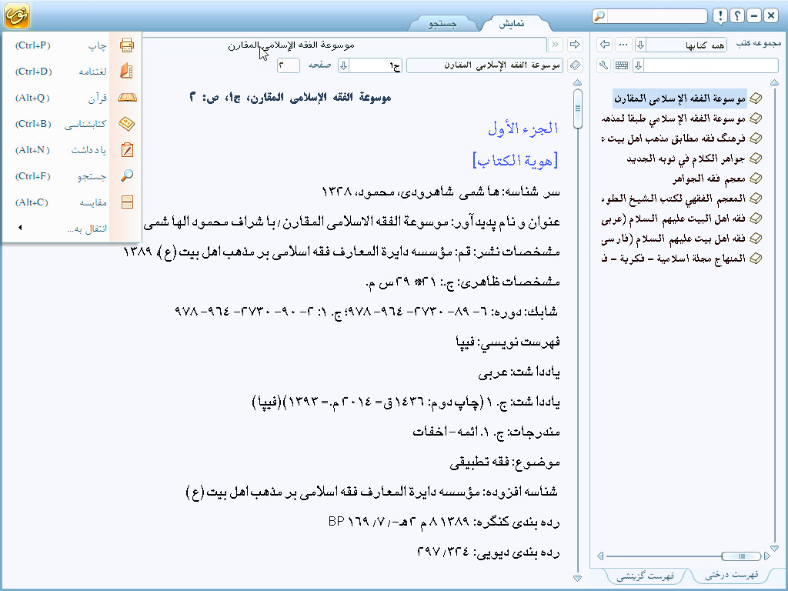The width and height of the screenshot is (788, 591).
Task: Click the book list scroll-up arrow
Action: point(774,82)
